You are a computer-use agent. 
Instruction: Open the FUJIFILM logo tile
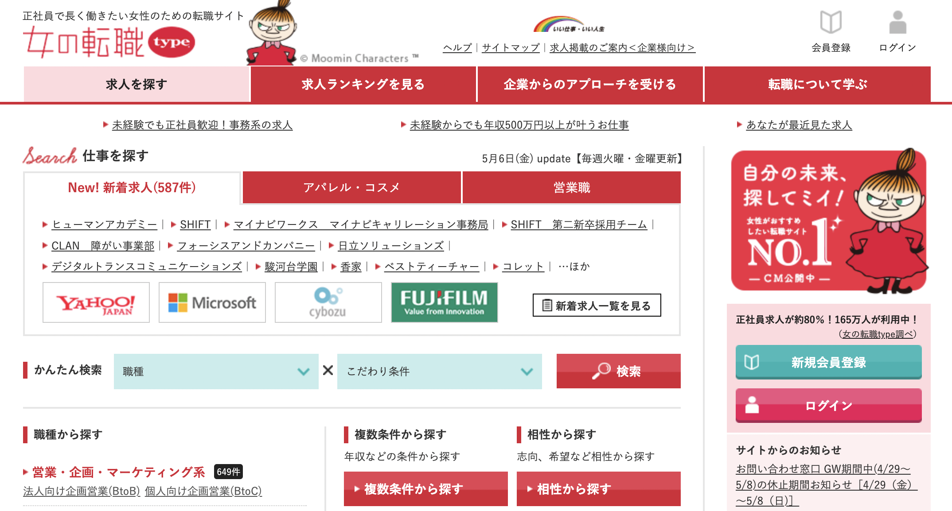point(445,303)
